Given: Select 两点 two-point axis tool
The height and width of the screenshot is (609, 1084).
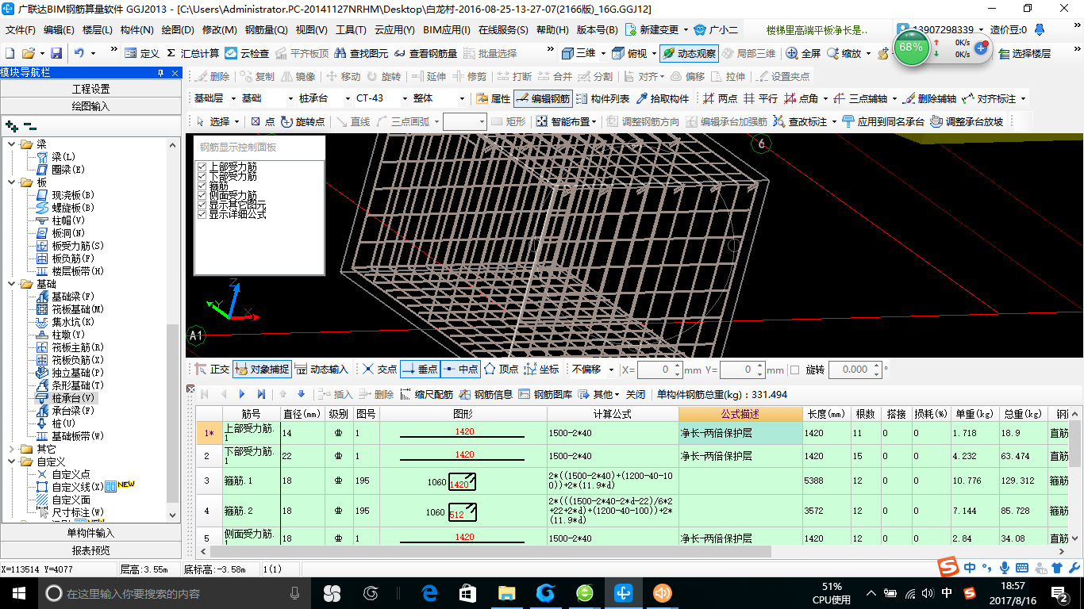Looking at the screenshot, I should coord(721,98).
